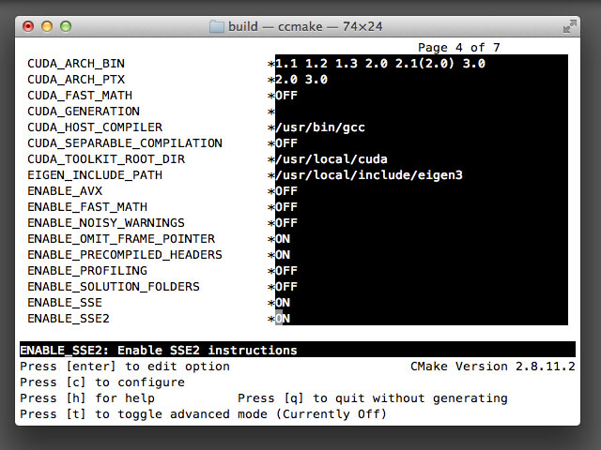Click the 'Press [h] for help' hint

click(86, 398)
